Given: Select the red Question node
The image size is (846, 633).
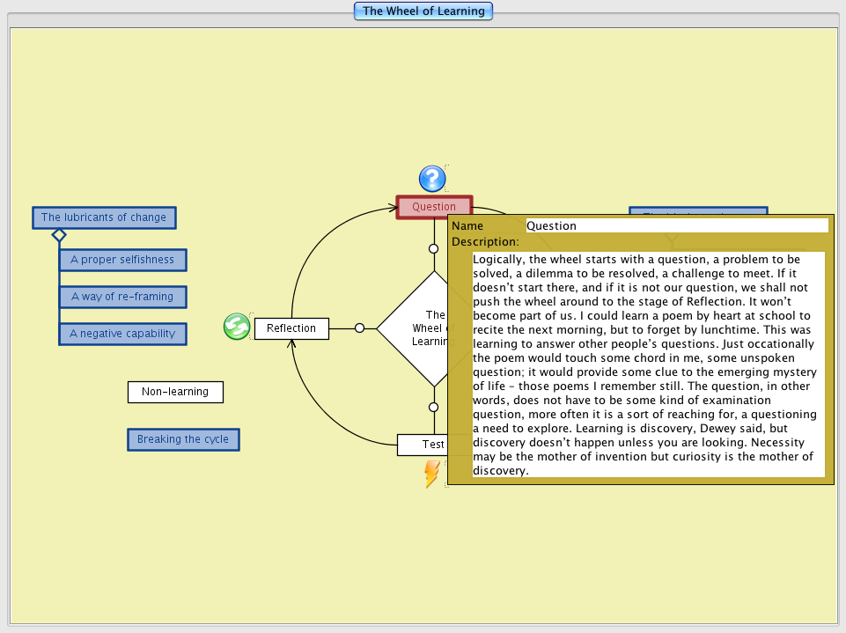Looking at the screenshot, I should coord(434,207).
